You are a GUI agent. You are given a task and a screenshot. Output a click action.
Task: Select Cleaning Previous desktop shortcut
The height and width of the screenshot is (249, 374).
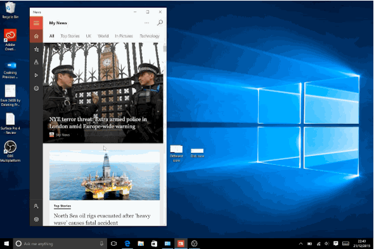point(10,70)
